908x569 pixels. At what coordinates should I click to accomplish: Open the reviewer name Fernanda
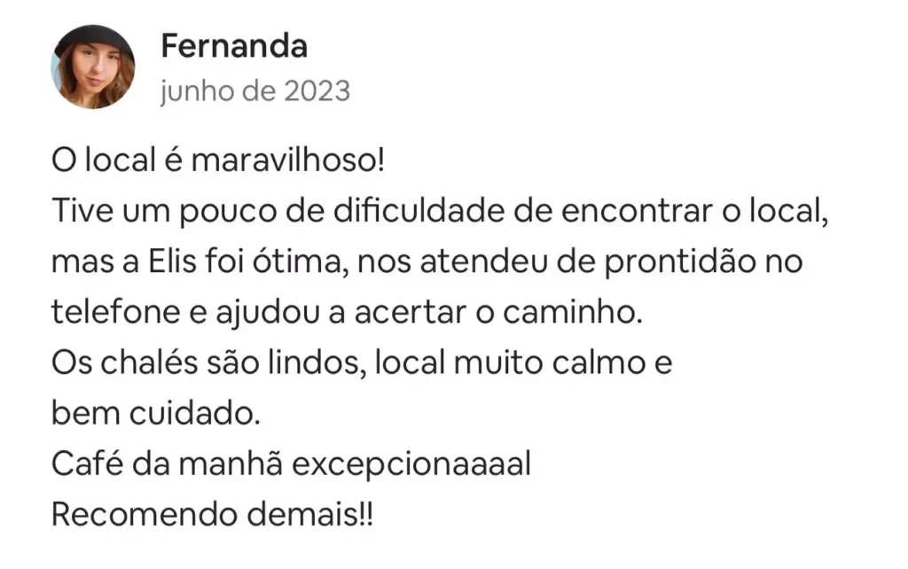coord(234,47)
